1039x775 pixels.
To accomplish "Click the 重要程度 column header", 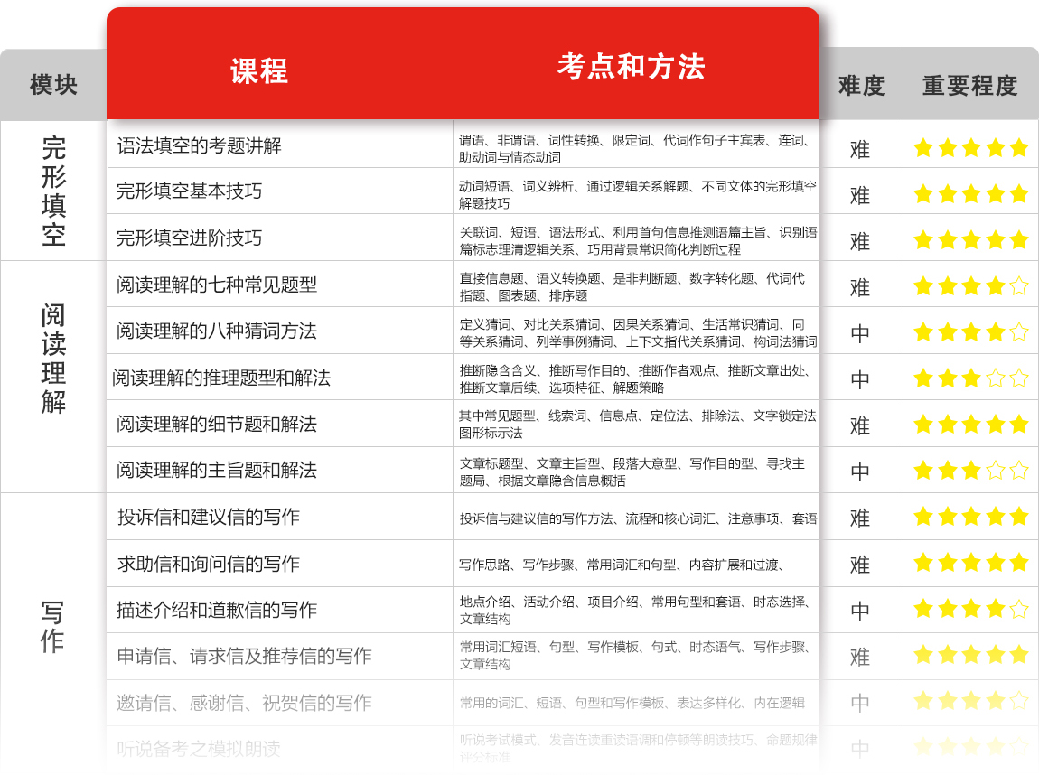I will point(970,86).
